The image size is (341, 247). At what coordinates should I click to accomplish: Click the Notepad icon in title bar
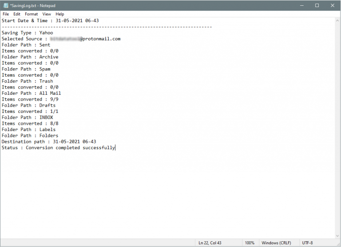[6, 5]
